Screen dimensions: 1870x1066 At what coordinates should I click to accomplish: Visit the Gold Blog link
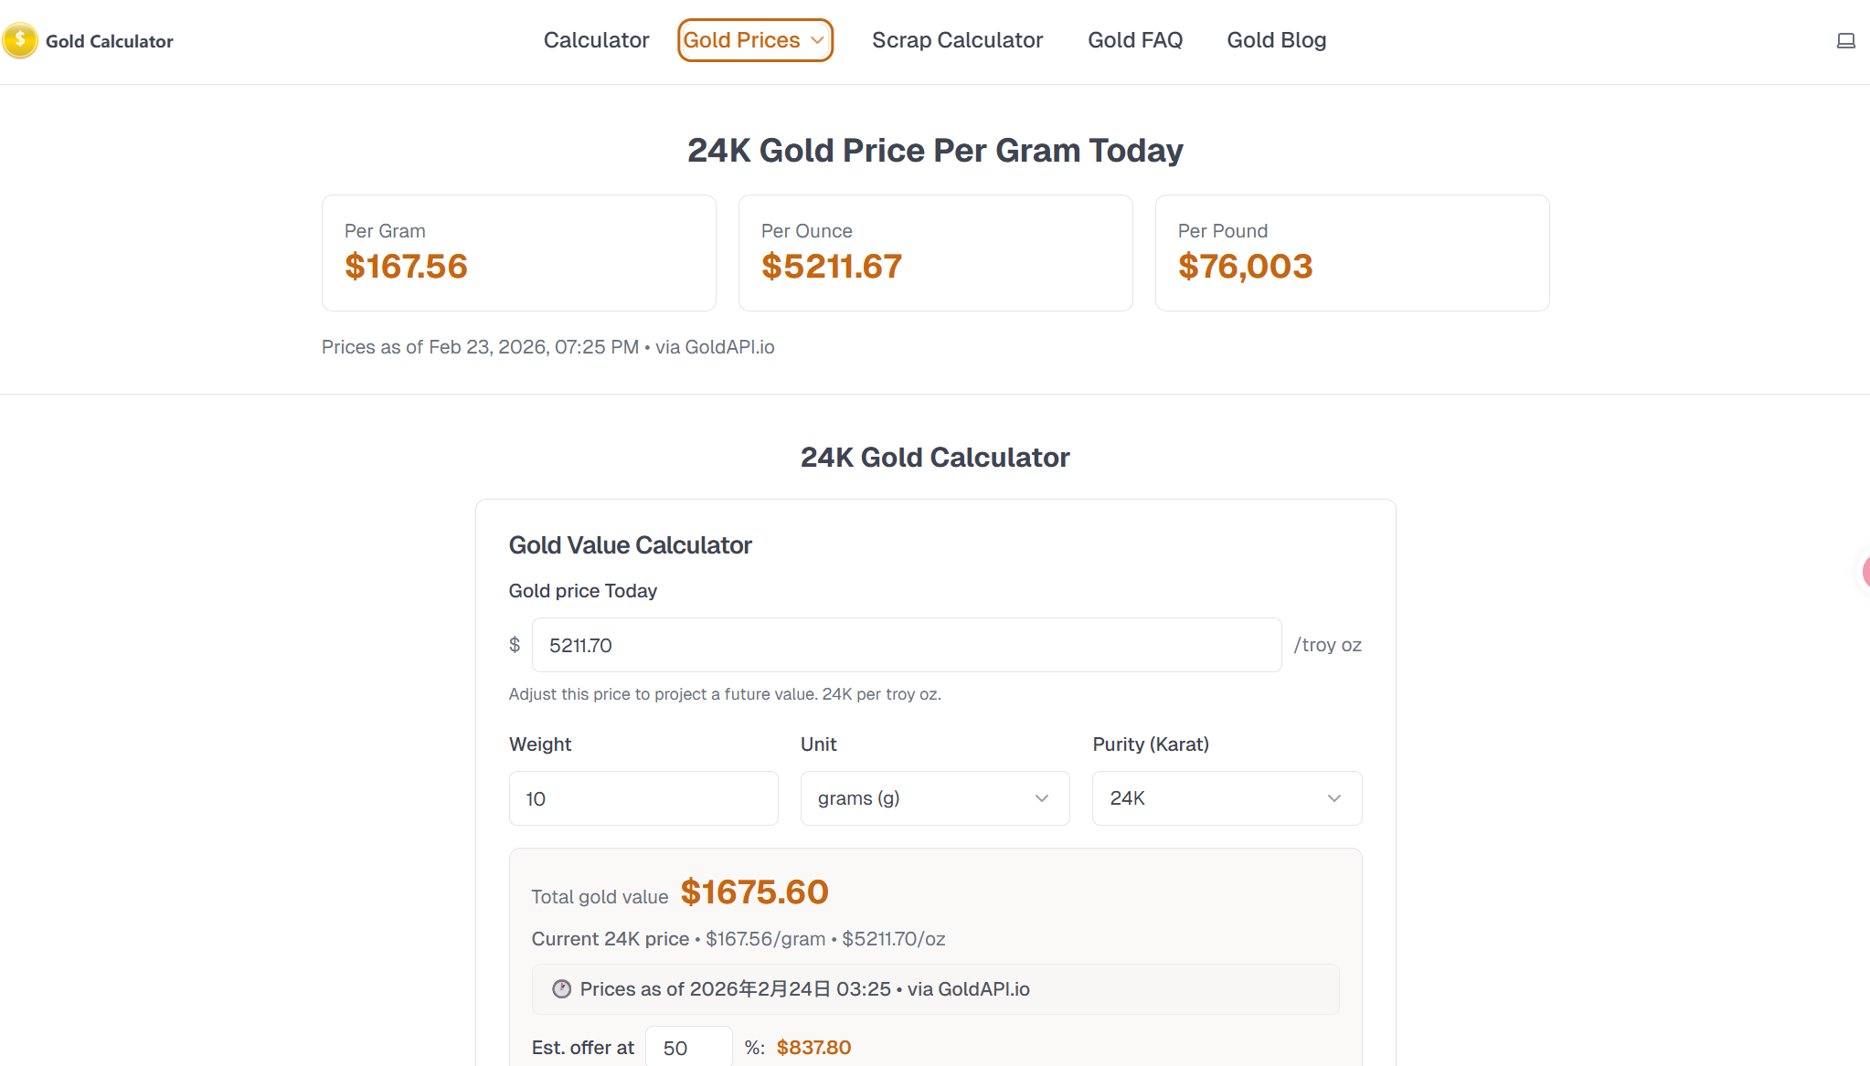click(1276, 40)
